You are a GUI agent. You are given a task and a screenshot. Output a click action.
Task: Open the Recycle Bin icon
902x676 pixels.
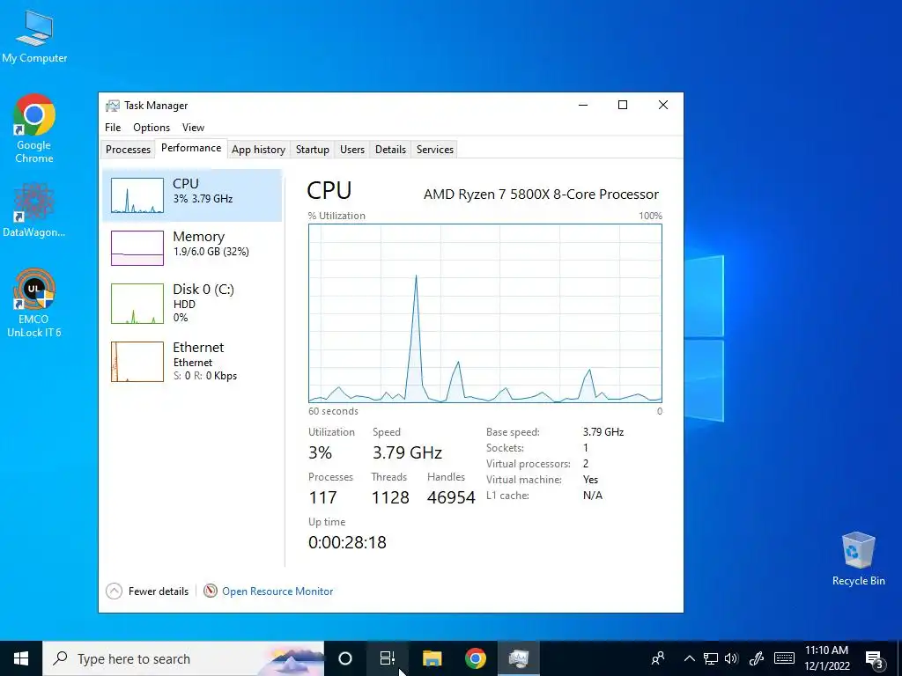(858, 559)
